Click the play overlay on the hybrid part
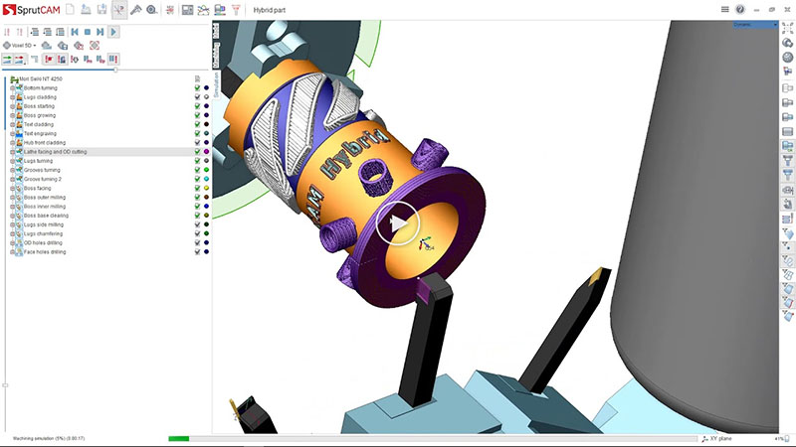The image size is (796, 447). 398,225
